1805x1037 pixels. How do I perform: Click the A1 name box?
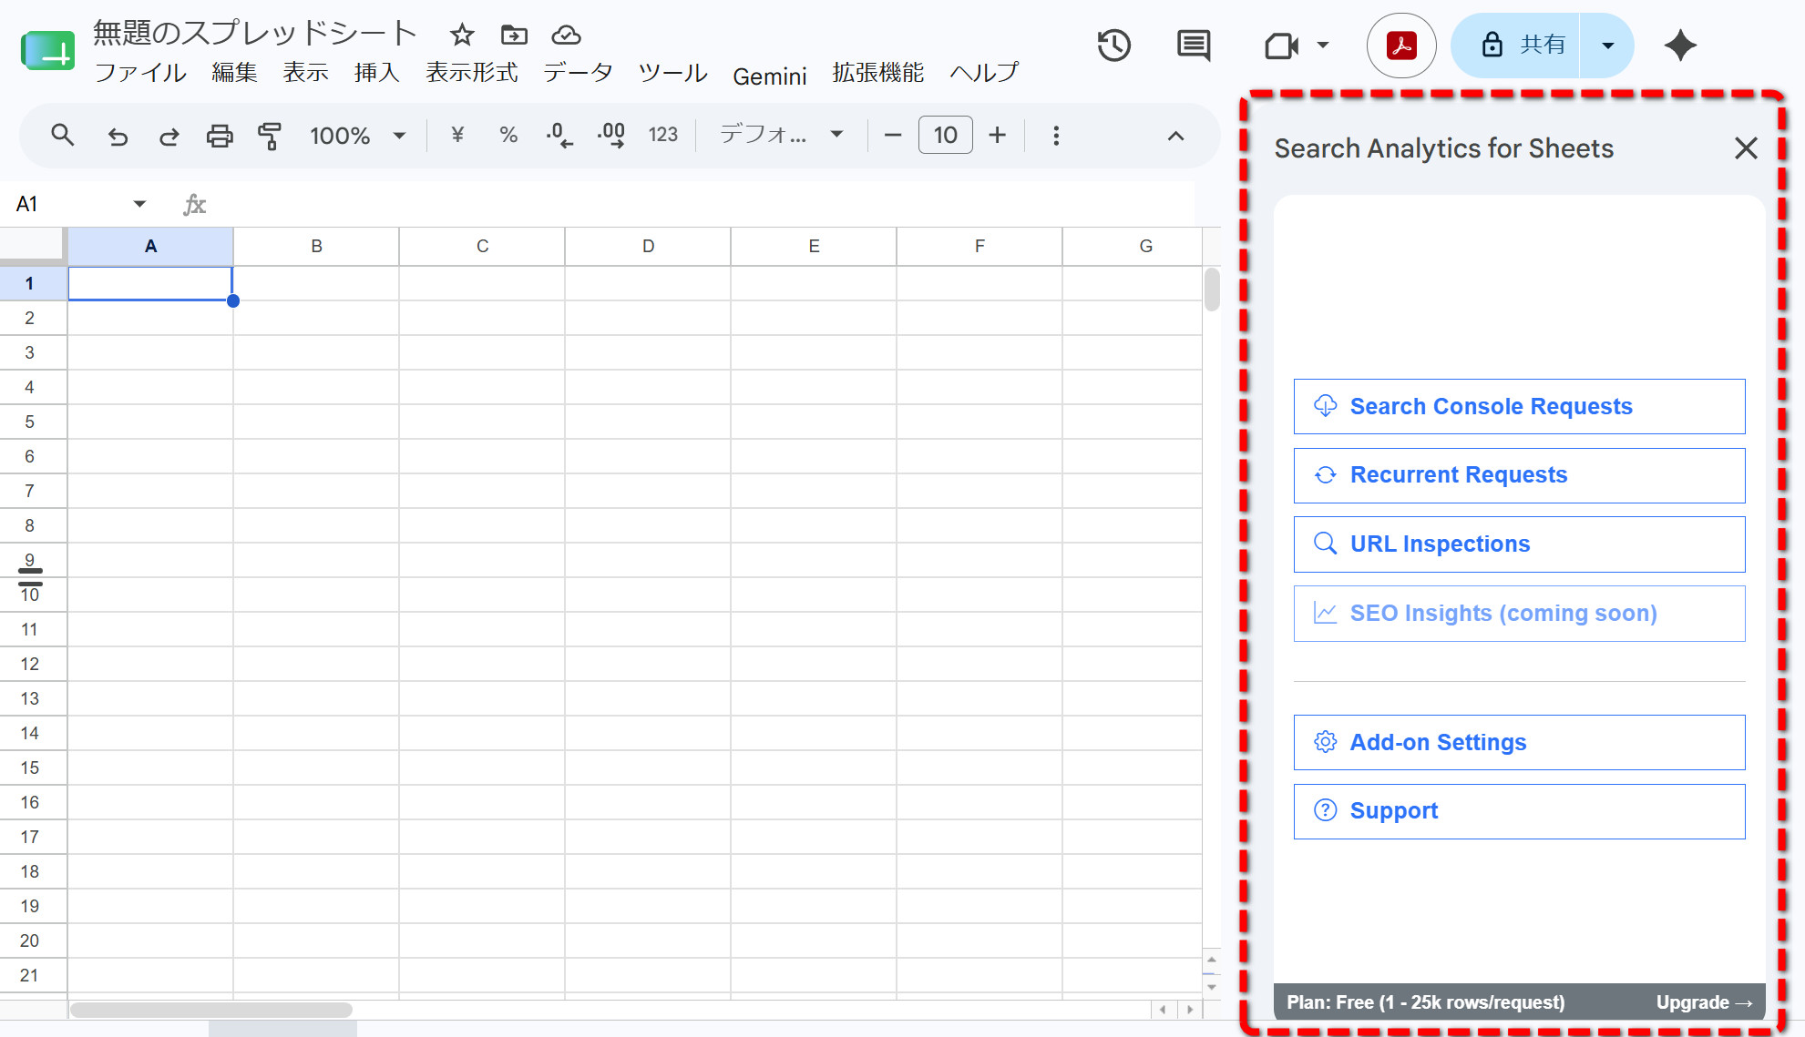point(66,204)
